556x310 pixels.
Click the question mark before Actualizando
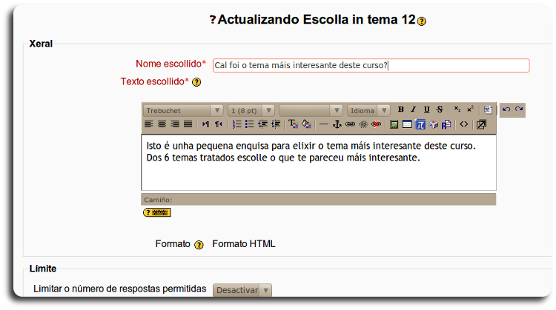(x=213, y=19)
